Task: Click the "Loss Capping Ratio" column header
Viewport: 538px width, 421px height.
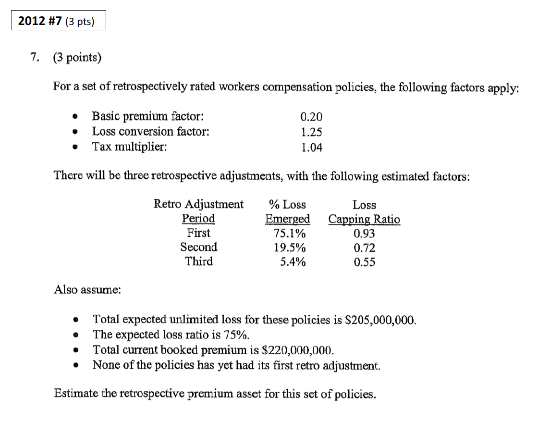Action: 364,212
